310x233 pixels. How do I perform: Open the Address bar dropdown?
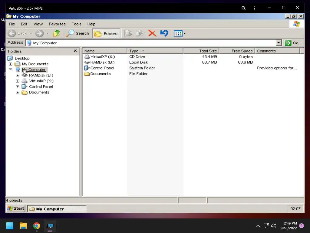tap(279, 43)
